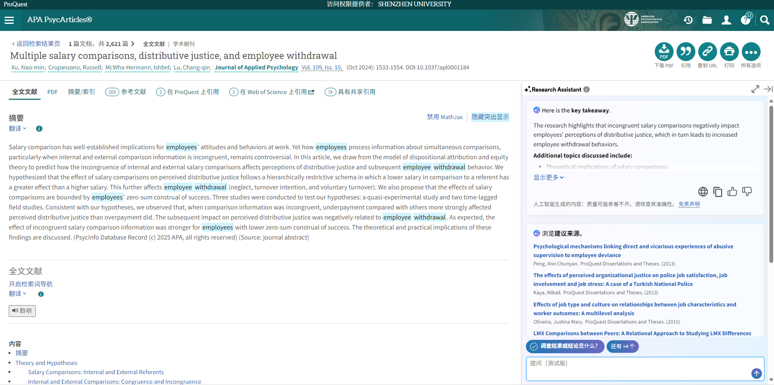Turn on search term navigation
This screenshot has height=385, width=774.
(x=31, y=284)
